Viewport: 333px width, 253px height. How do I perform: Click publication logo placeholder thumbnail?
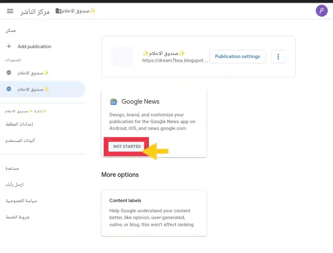click(122, 56)
